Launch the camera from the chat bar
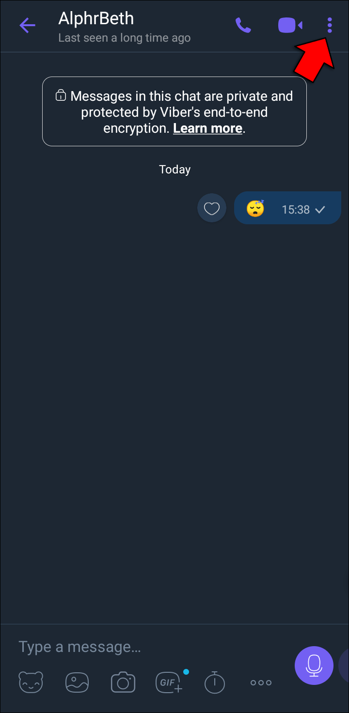 [123, 682]
